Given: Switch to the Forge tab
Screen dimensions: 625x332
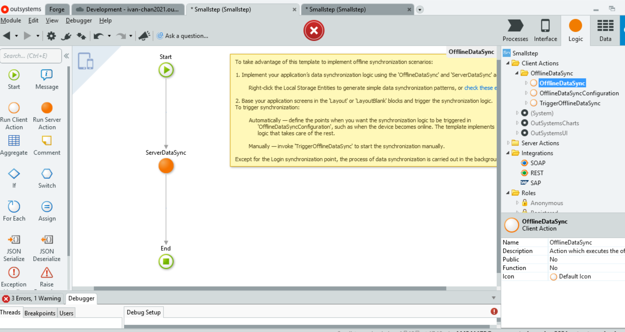Looking at the screenshot, I should 57,10.
